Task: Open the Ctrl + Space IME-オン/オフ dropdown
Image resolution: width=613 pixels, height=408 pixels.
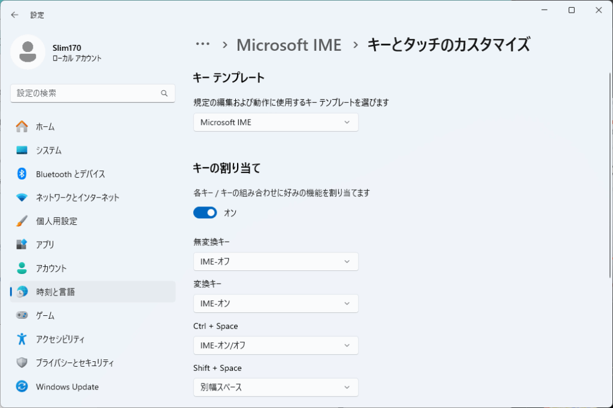Action: 275,345
